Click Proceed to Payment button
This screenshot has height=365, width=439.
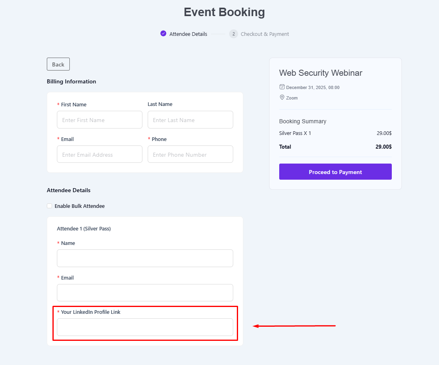335,172
